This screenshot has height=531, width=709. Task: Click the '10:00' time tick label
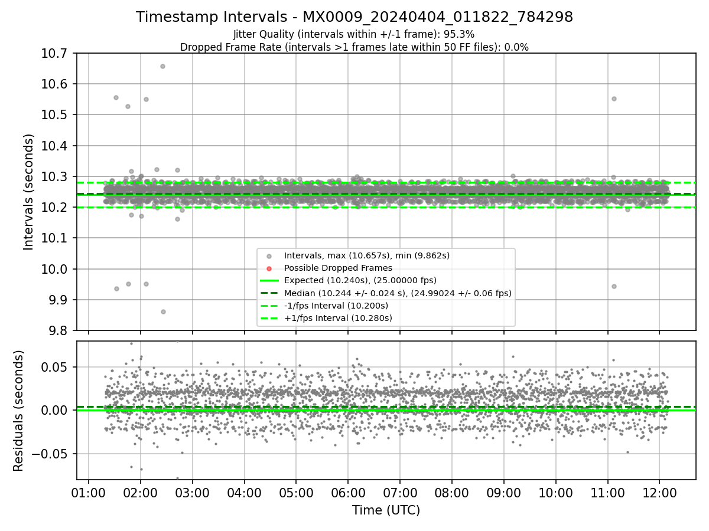pyautogui.click(x=556, y=492)
